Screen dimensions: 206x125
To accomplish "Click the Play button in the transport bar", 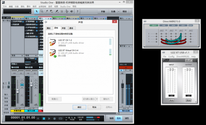I will (49, 119).
